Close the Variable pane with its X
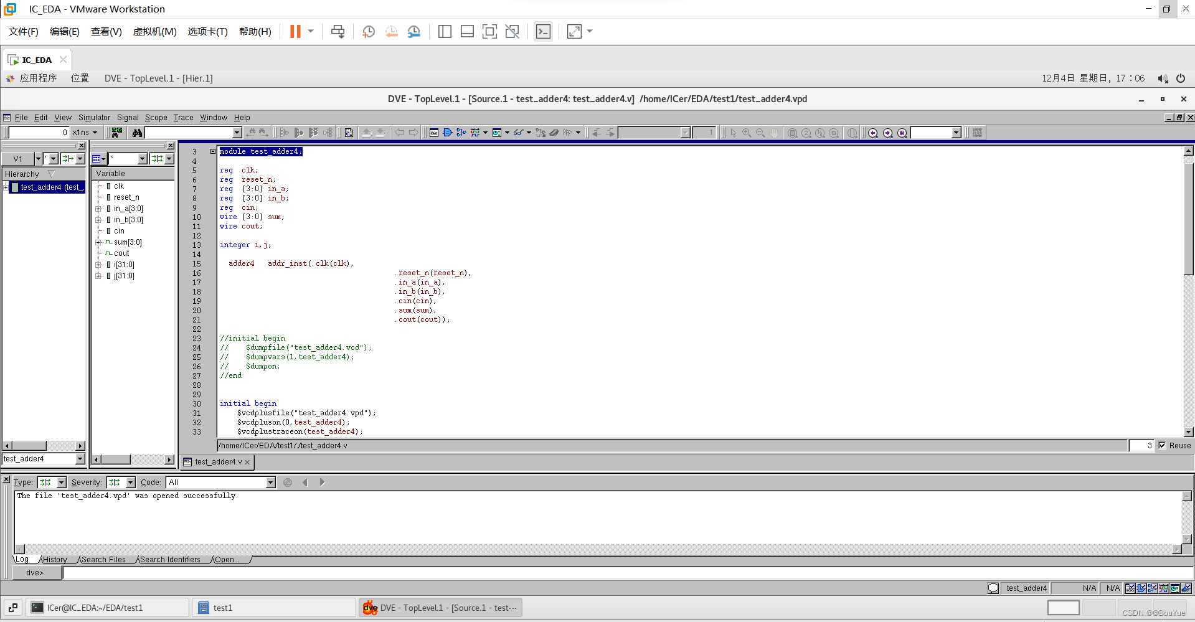The height and width of the screenshot is (622, 1195). 171,146
